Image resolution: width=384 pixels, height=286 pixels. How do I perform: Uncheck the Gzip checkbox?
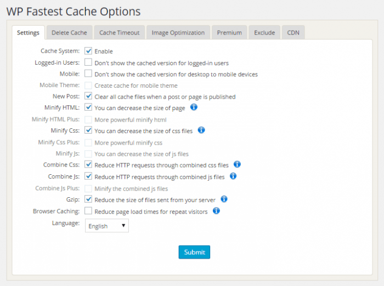pyautogui.click(x=88, y=199)
